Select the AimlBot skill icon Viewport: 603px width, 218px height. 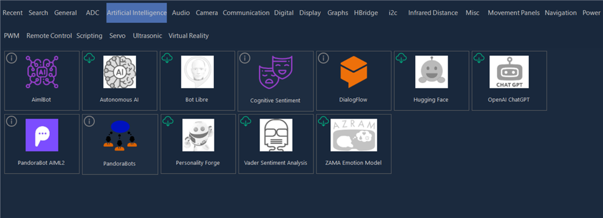[x=42, y=72]
